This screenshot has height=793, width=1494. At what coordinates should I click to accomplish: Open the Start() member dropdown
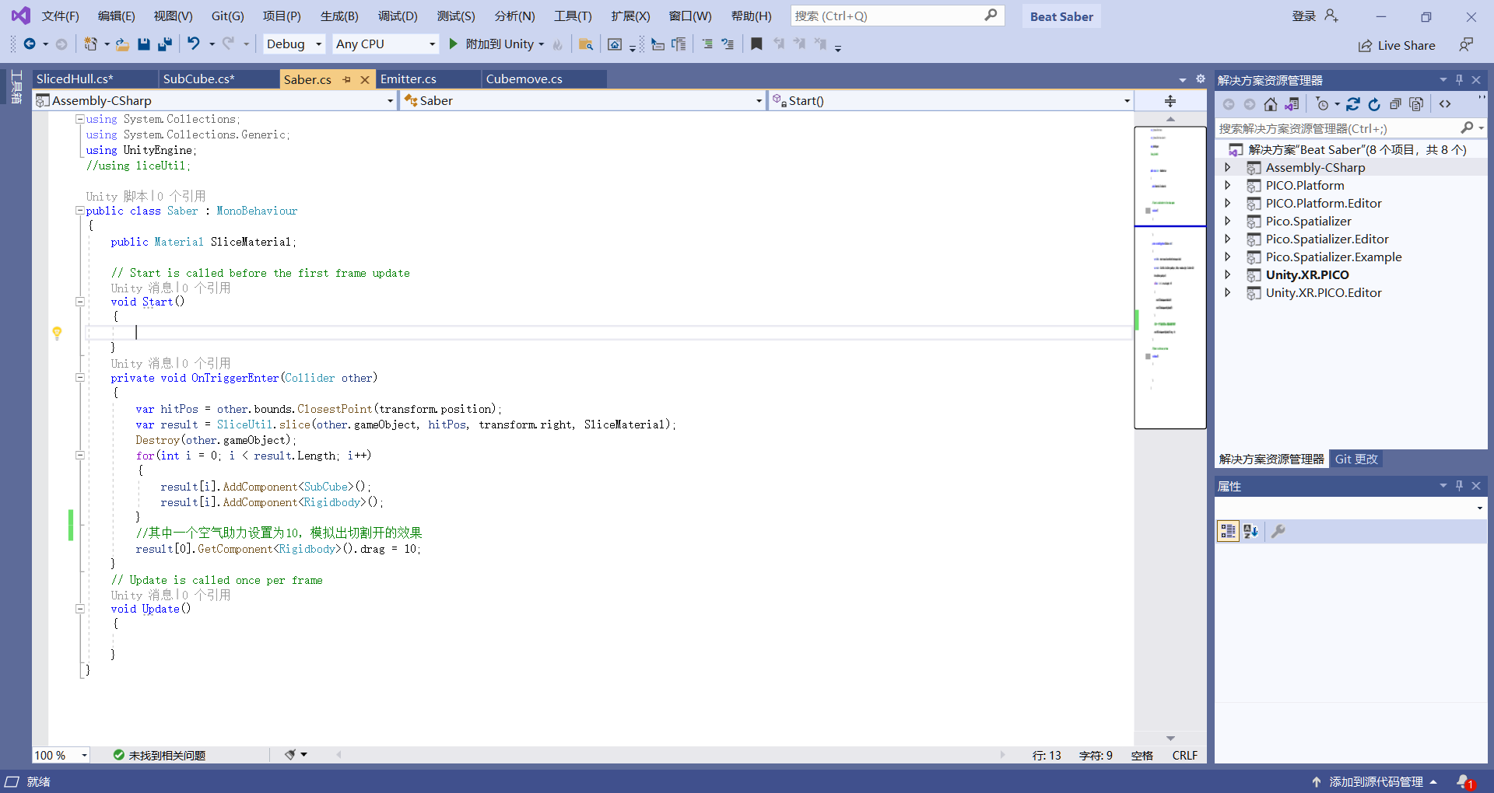point(951,100)
